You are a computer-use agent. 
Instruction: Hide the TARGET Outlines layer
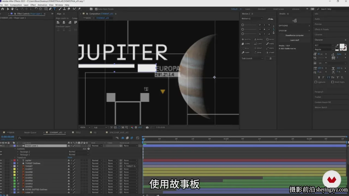[x=1, y=163]
